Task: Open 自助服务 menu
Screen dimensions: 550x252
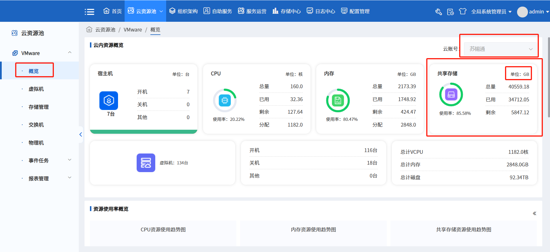Action: click(x=218, y=11)
